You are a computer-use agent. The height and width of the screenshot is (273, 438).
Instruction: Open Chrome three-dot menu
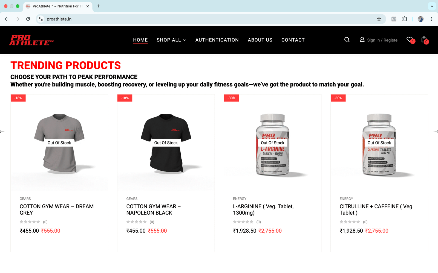pyautogui.click(x=431, y=19)
